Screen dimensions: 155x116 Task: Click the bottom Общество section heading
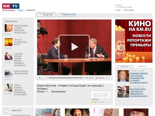tap(16, 110)
